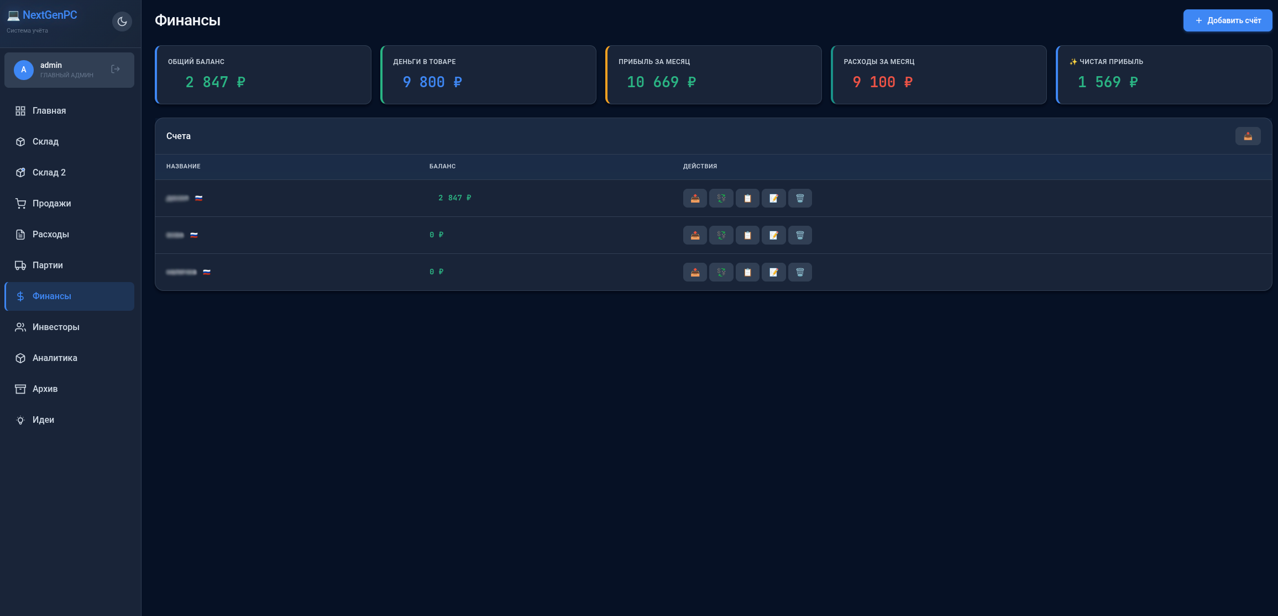The image size is (1278, 616).
Task: Click the Действия column header
Action: pyautogui.click(x=700, y=166)
